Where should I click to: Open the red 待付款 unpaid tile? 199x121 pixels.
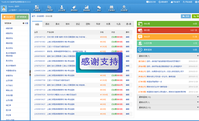168,30
